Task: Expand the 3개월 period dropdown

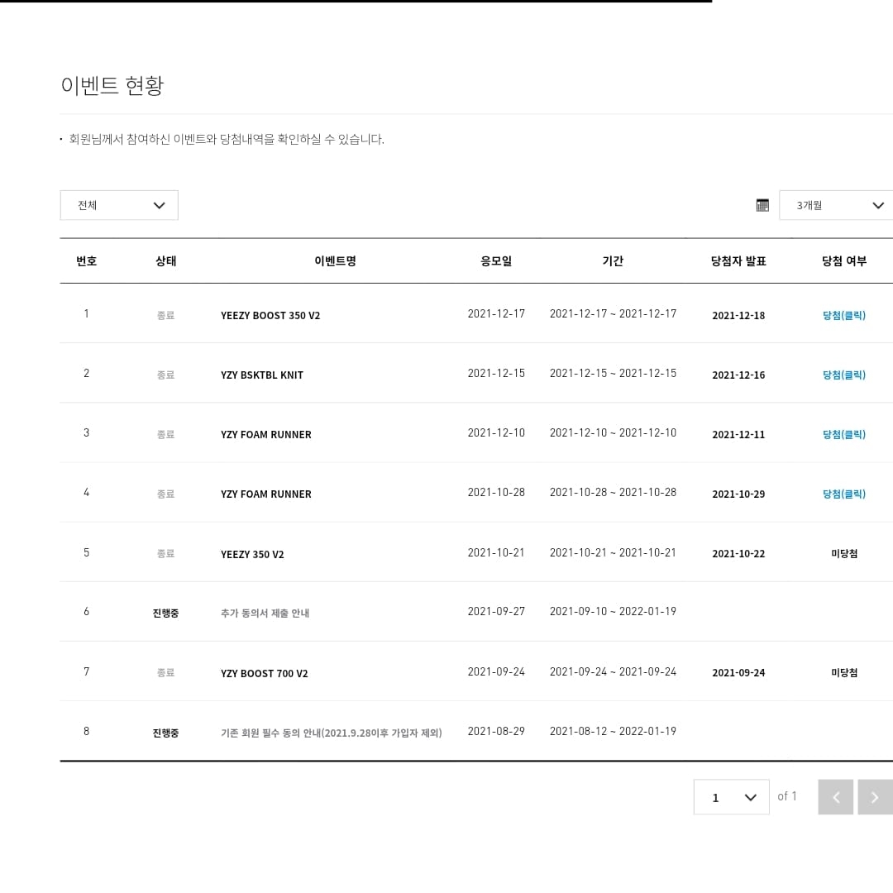Action: click(836, 205)
